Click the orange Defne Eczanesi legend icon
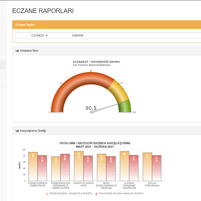 coord(47,193)
